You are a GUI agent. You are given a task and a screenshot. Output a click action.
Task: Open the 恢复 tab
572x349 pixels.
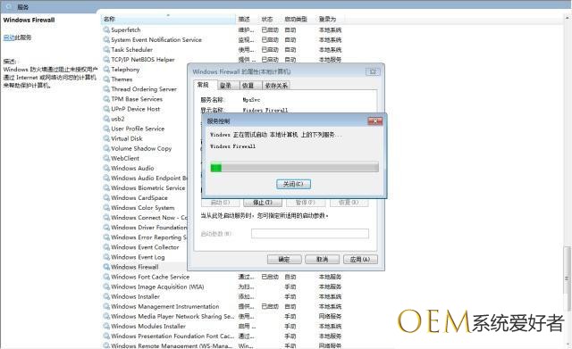[x=248, y=86]
